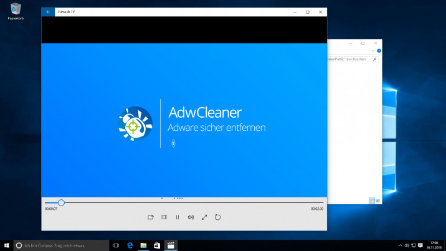The height and width of the screenshot is (251, 446).
Task: Click Filme & TV taskbar icon
Action: 171,245
